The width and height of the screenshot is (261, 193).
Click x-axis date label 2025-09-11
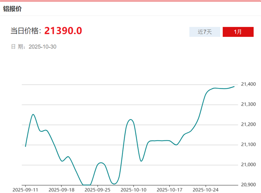tap(25, 190)
